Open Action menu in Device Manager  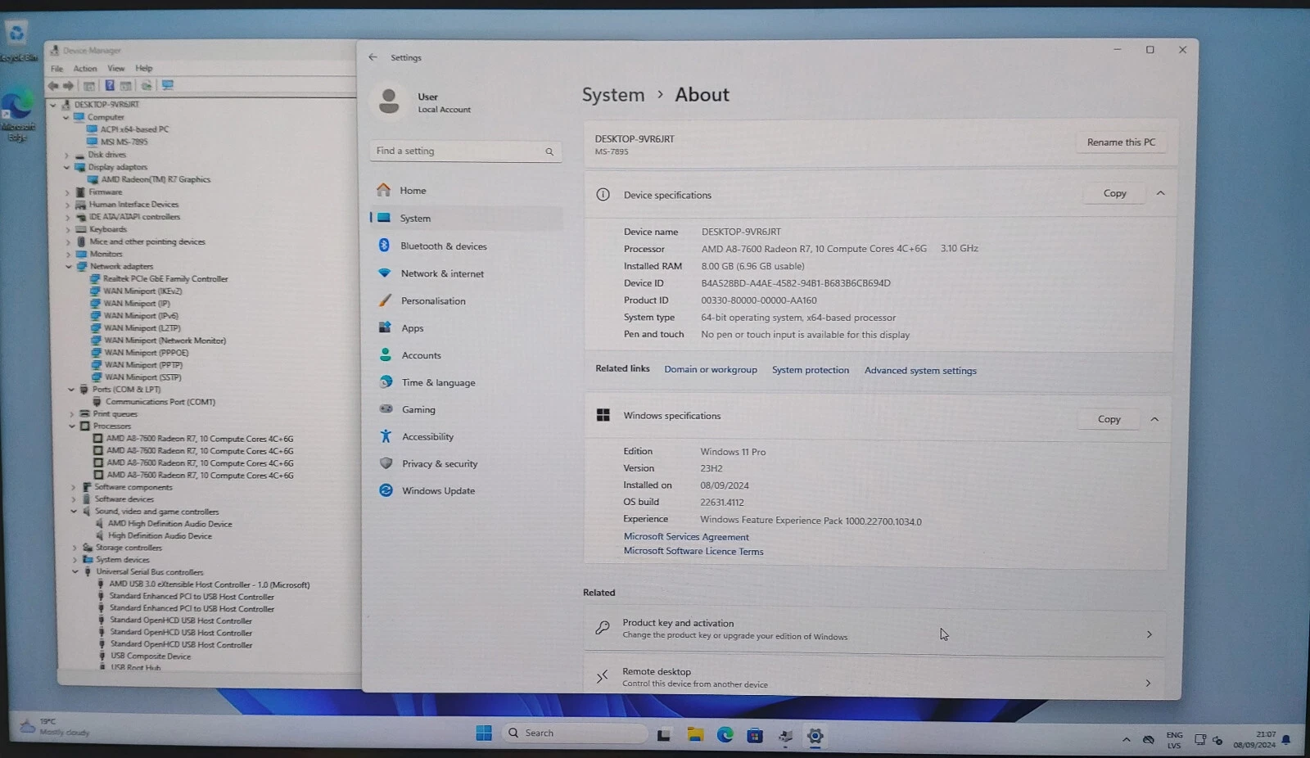tap(85, 69)
